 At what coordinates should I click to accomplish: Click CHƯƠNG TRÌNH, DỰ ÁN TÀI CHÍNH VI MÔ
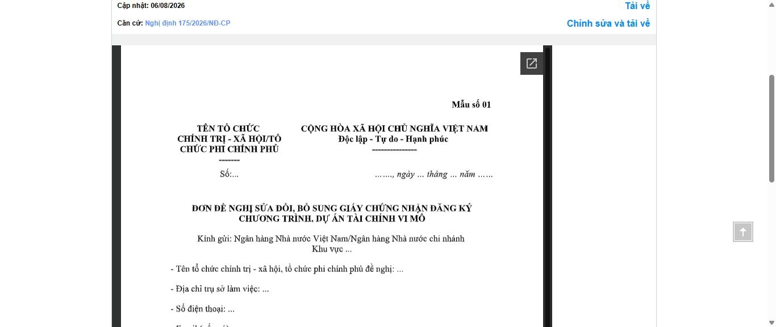click(332, 219)
